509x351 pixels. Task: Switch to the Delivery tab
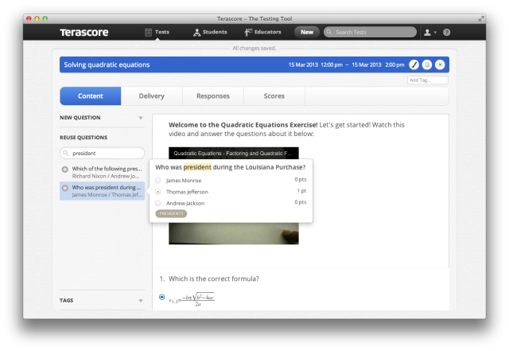coord(152,96)
